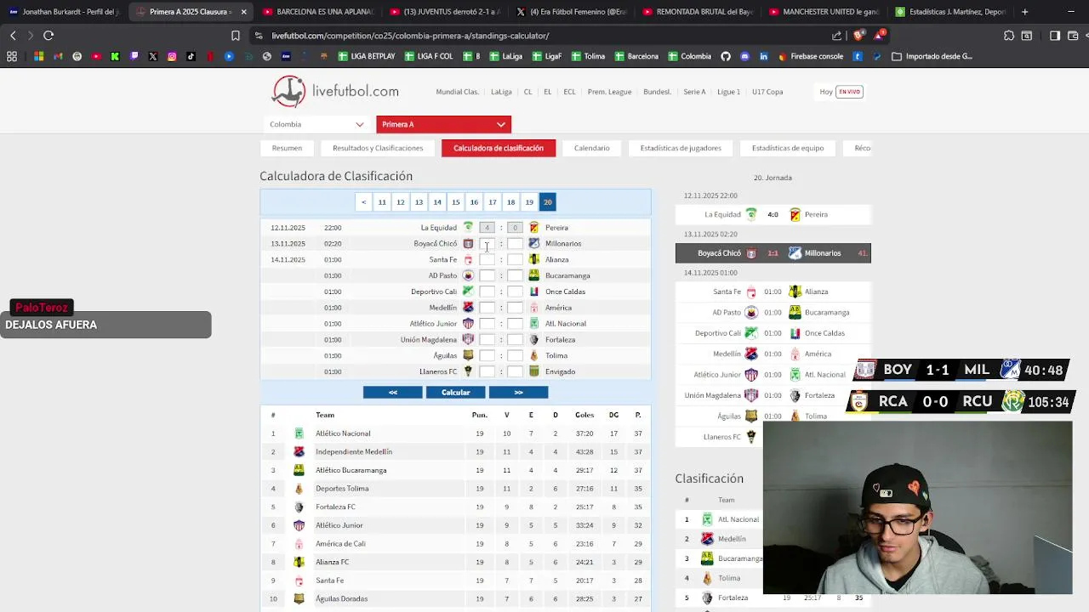Click the << previous round button
This screenshot has width=1089, height=612.
(392, 393)
